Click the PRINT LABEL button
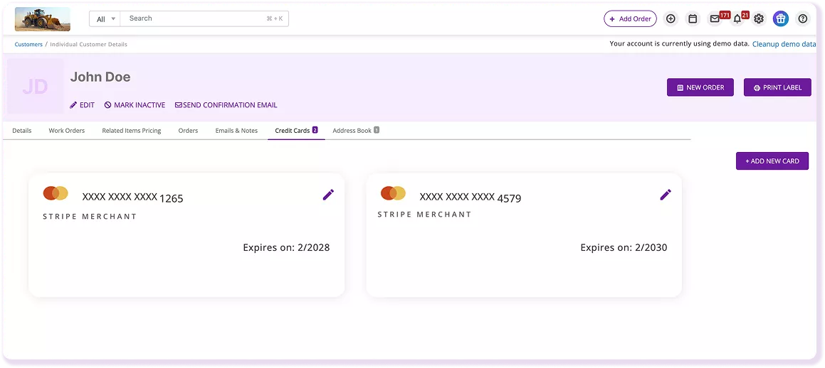 point(777,87)
